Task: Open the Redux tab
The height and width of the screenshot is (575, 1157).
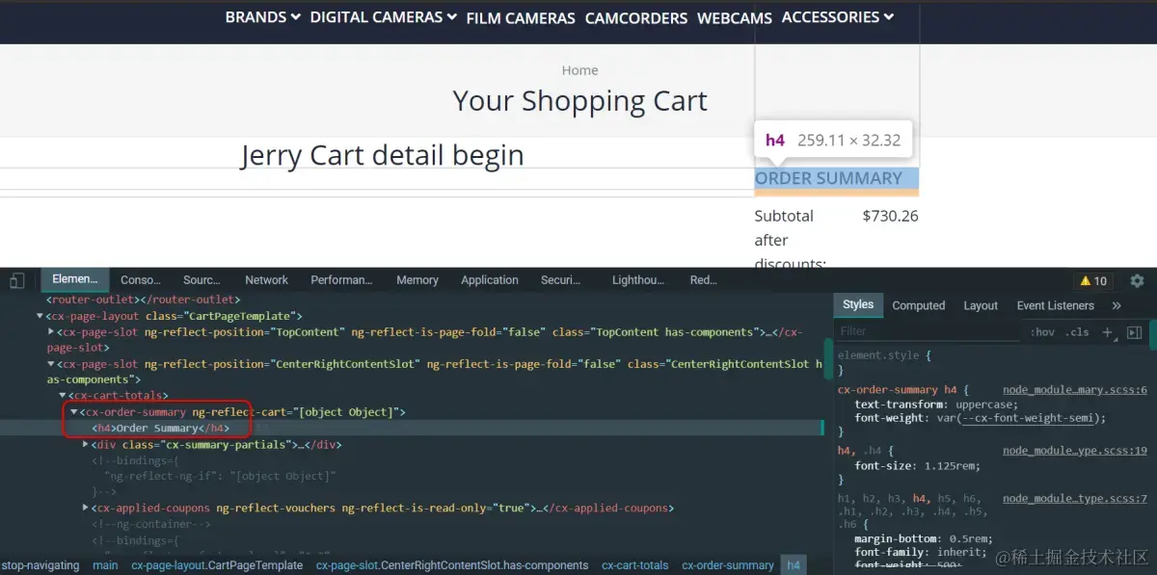Action: 704,280
